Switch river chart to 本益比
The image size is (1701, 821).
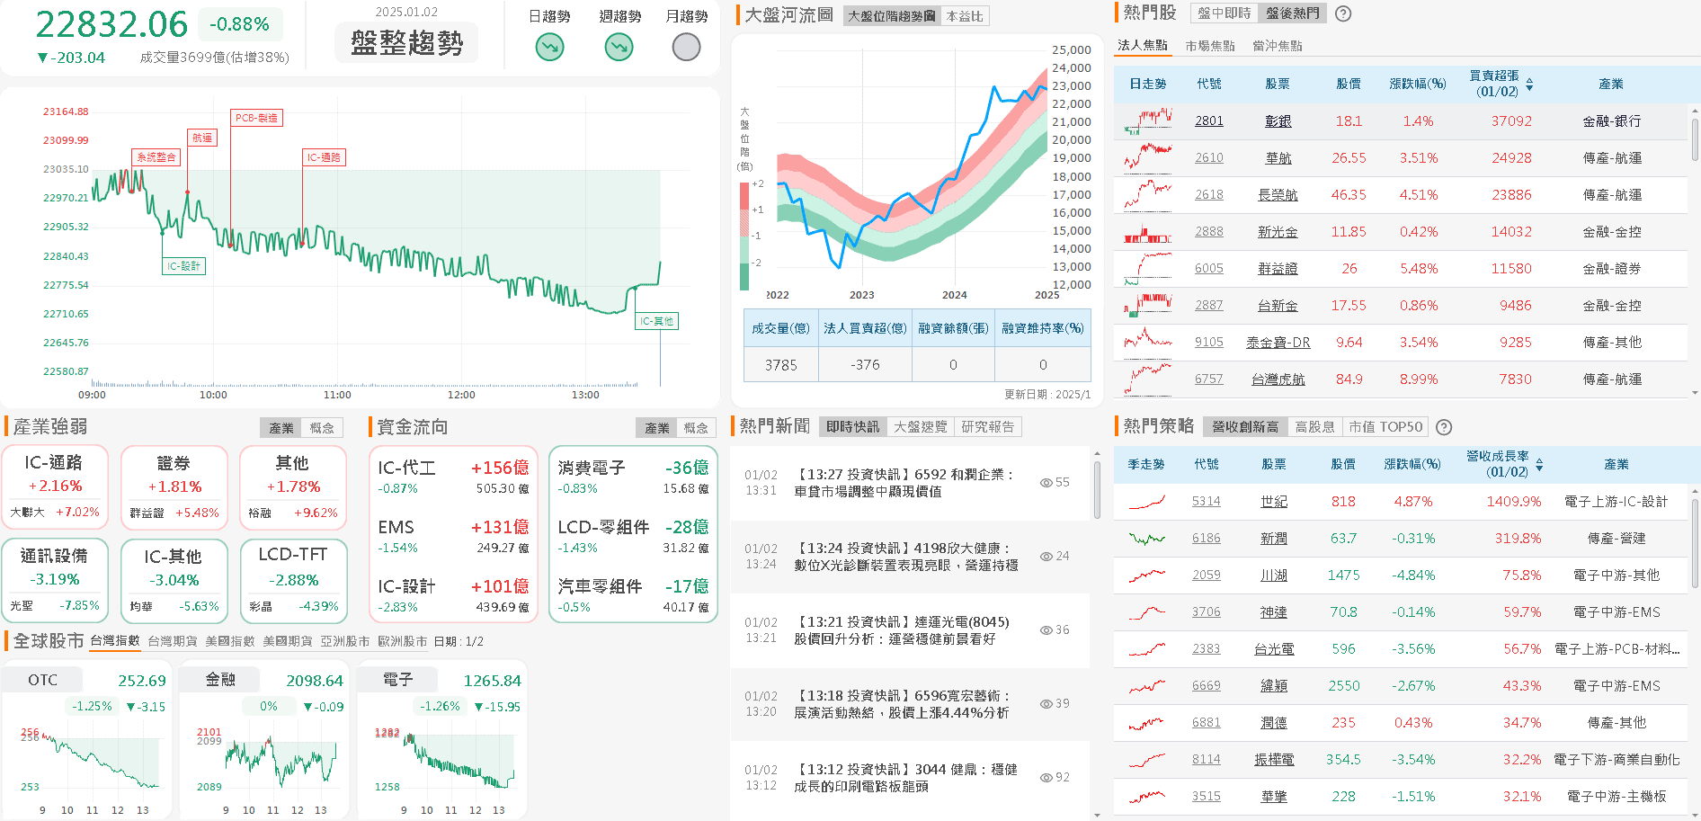[965, 16]
